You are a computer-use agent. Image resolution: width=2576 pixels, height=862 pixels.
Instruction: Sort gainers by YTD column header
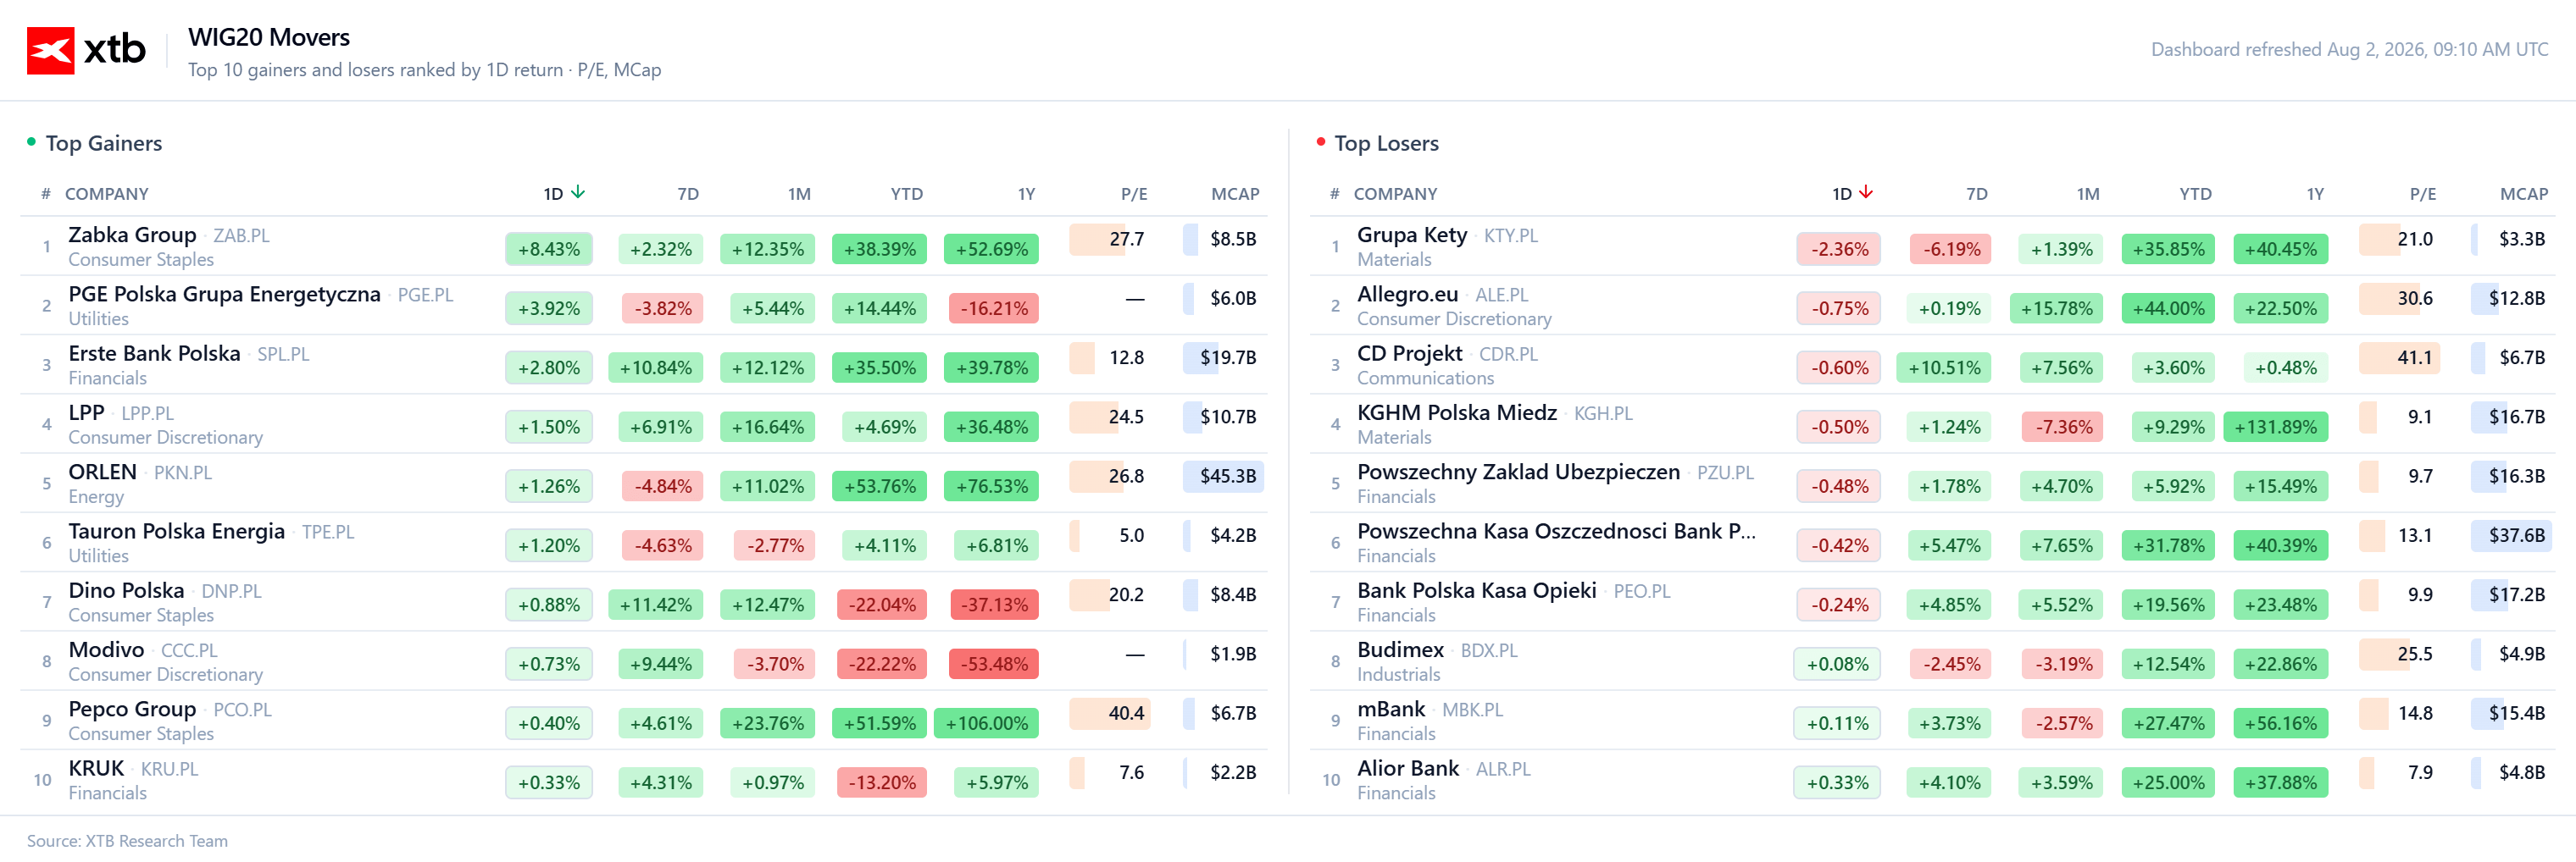[x=907, y=194]
